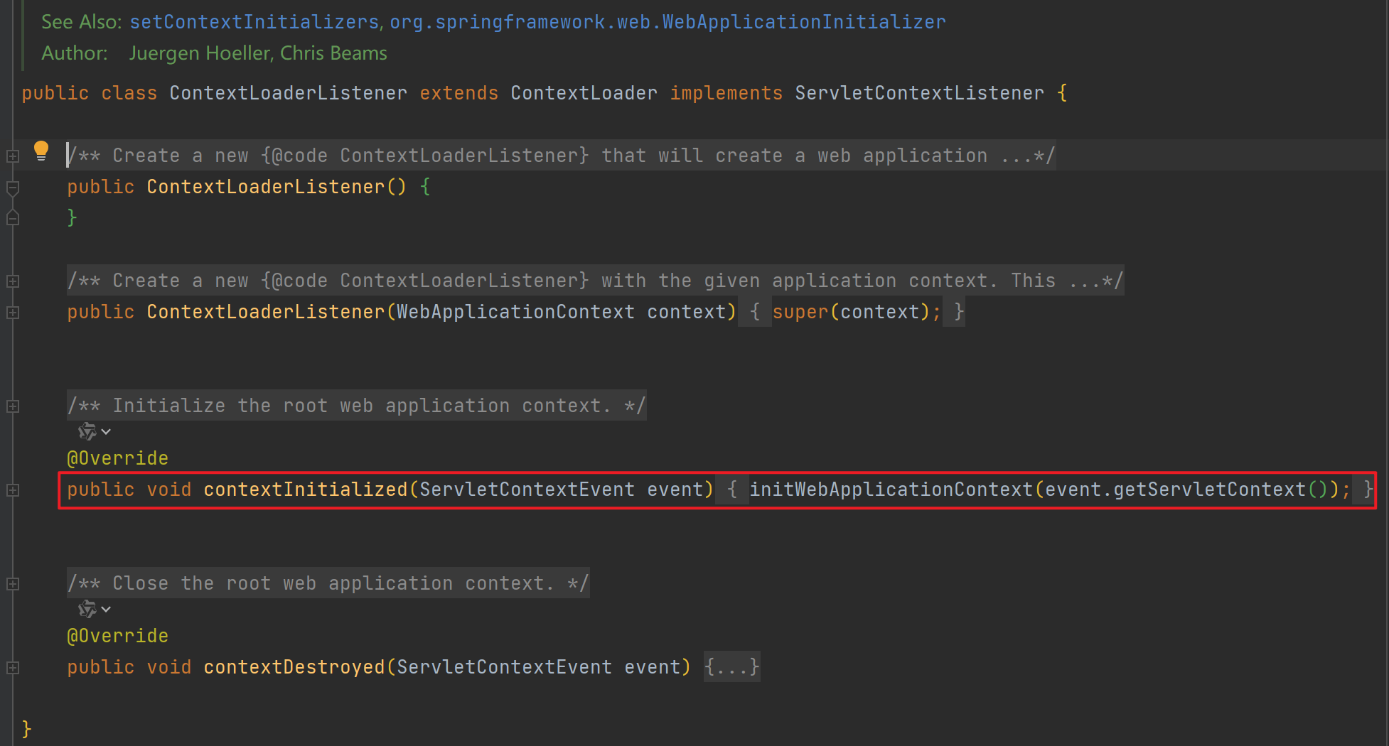The image size is (1389, 746).
Task: Open the dropdown chevron above contextDestroyed @Override
Action: 106,610
